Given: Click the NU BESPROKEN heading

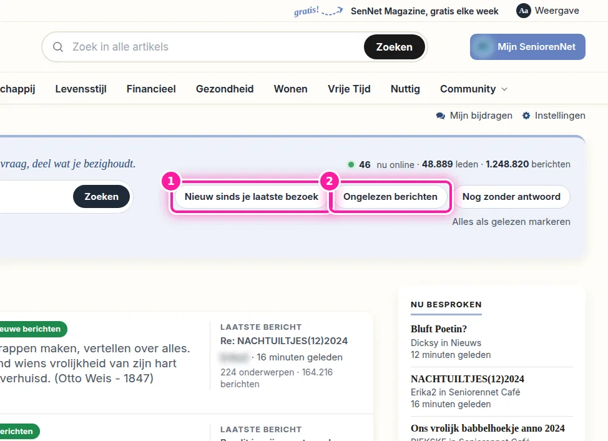Looking at the screenshot, I should click(446, 304).
